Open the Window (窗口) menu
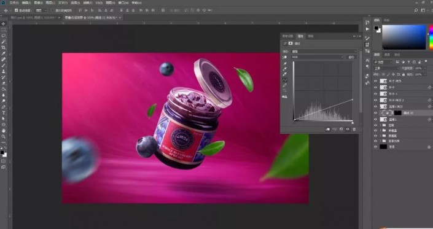This screenshot has width=433, height=229. [123, 2]
